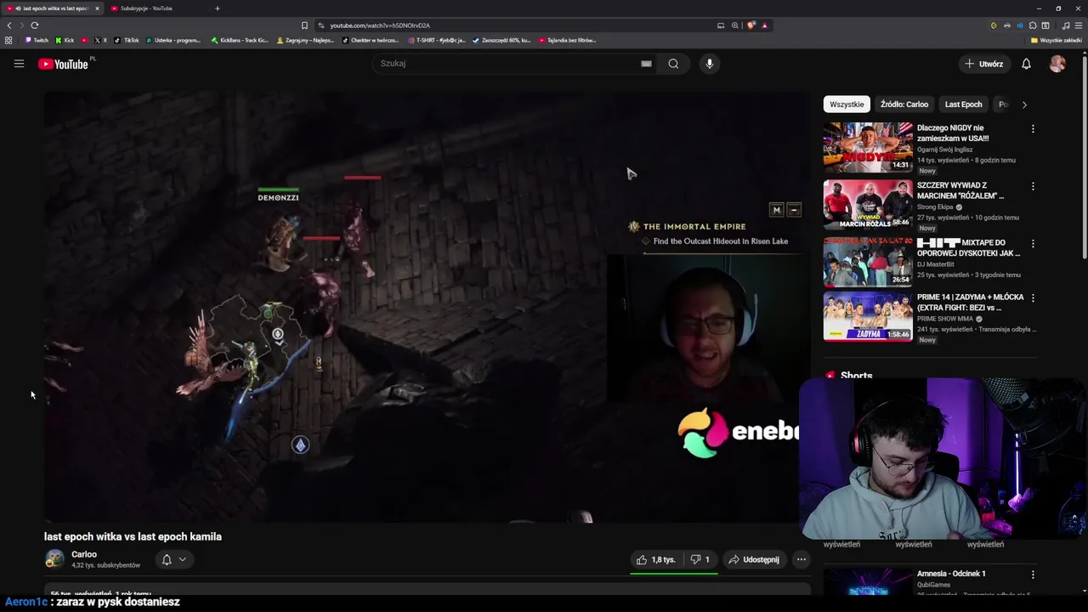1088x612 pixels.
Task: Open Wszystkie zakładki folder
Action: [1057, 40]
